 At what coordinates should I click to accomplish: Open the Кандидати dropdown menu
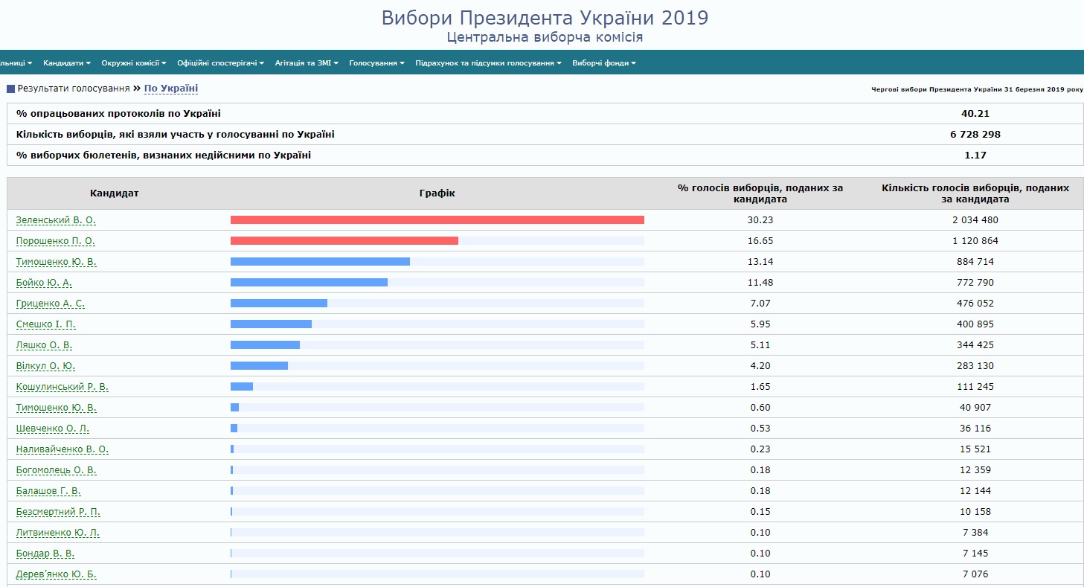pyautogui.click(x=66, y=63)
